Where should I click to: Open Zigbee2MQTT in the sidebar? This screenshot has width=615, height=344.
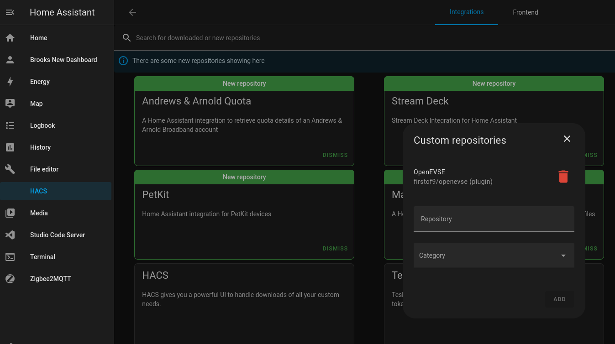(56, 279)
